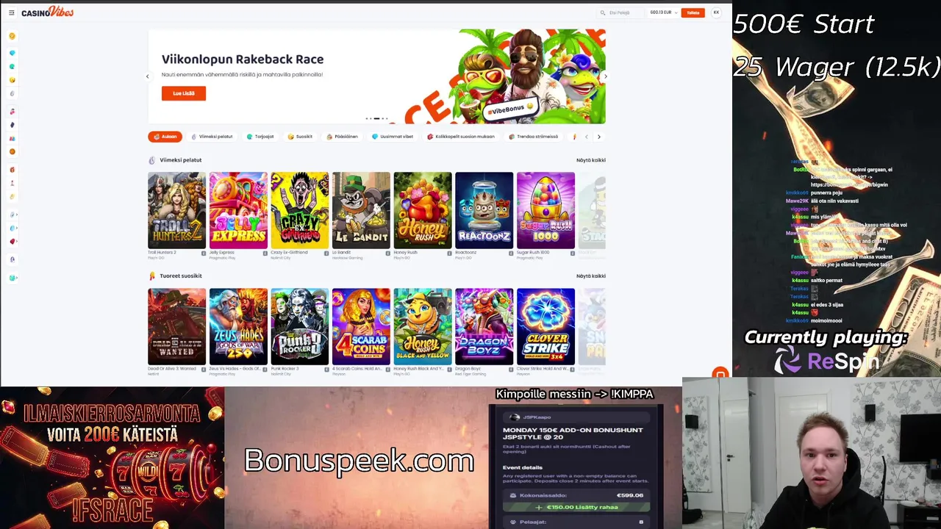The height and width of the screenshot is (529, 941).
Task: Expand the 600.13 EUR balance dropdown
Action: (663, 12)
